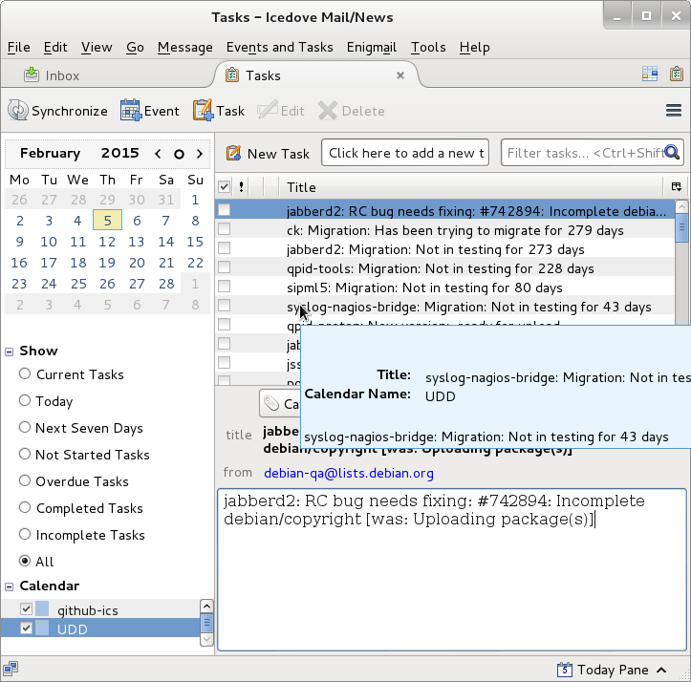Image resolution: width=691 pixels, height=682 pixels.
Task: Check the ck Migration 279 days task
Action: tap(224, 228)
